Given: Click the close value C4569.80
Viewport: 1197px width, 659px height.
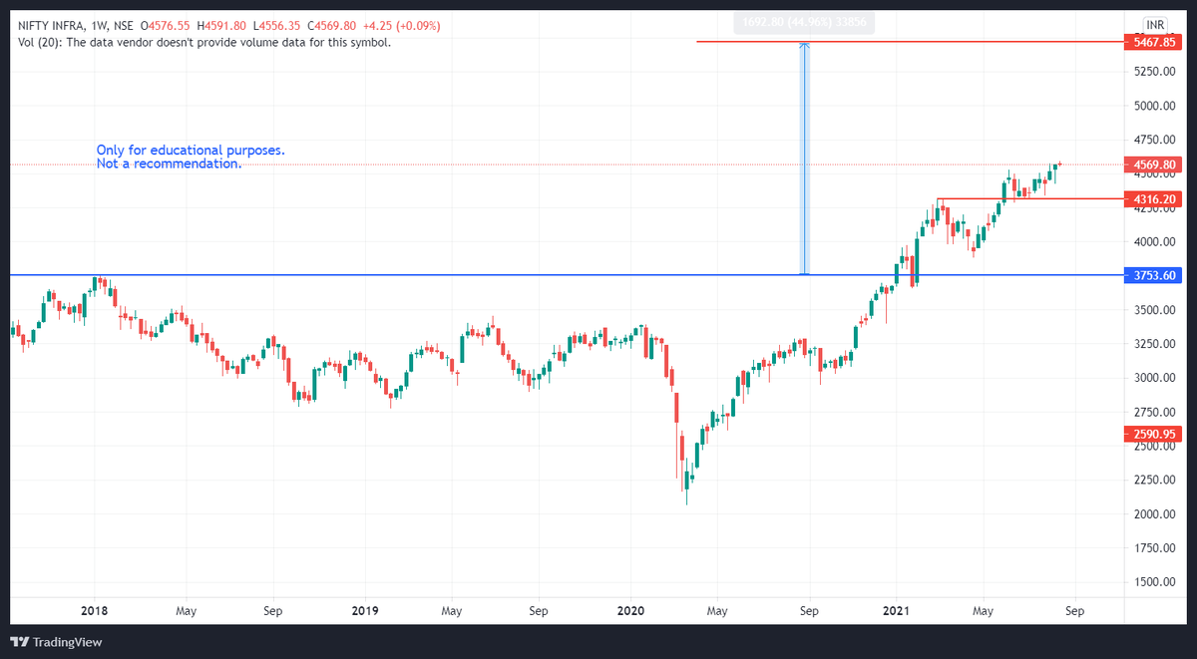Looking at the screenshot, I should pos(332,25).
